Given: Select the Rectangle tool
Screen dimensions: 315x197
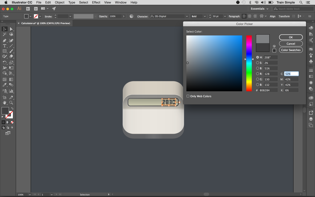Looking at the screenshot, I should coord(5,51).
